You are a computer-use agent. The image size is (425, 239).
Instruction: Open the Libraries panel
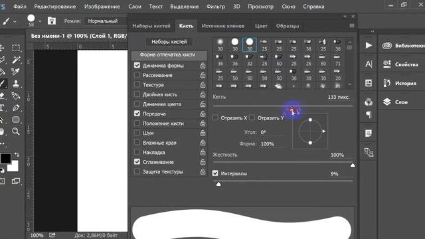[402, 46]
